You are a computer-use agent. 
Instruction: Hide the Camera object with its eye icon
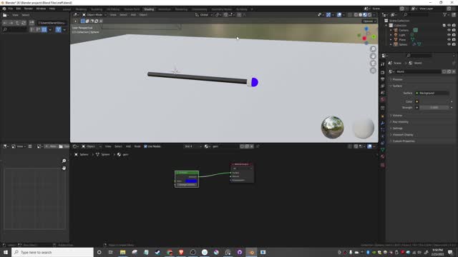[x=449, y=30]
